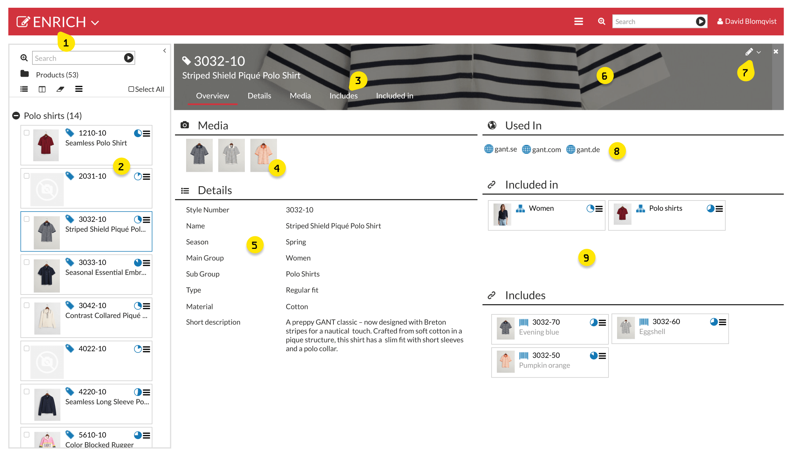Check the box for product 4220-10
This screenshot has height=459, width=791.
(x=27, y=392)
